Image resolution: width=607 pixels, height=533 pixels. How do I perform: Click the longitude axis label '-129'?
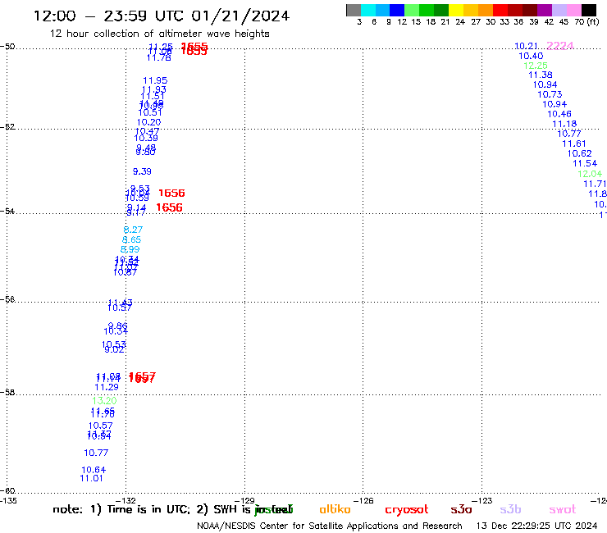point(244,500)
